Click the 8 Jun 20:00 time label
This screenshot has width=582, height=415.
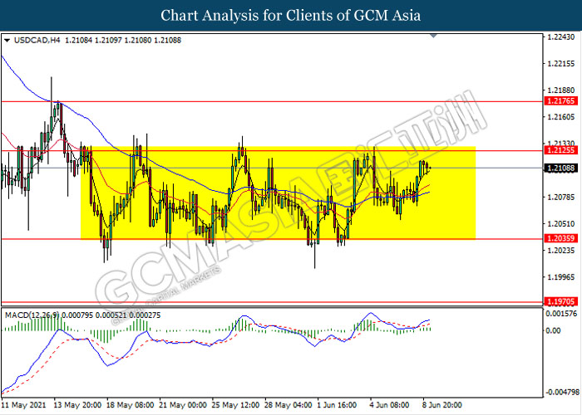442,405
